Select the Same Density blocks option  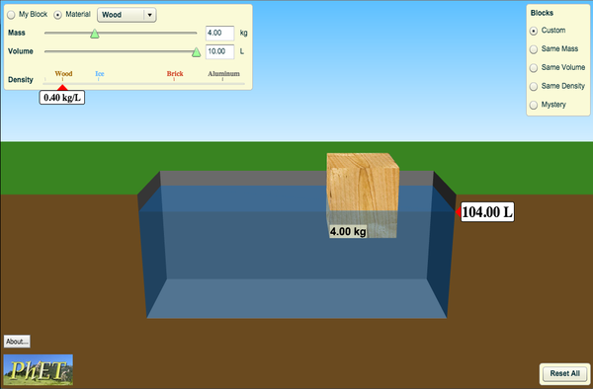tap(534, 87)
